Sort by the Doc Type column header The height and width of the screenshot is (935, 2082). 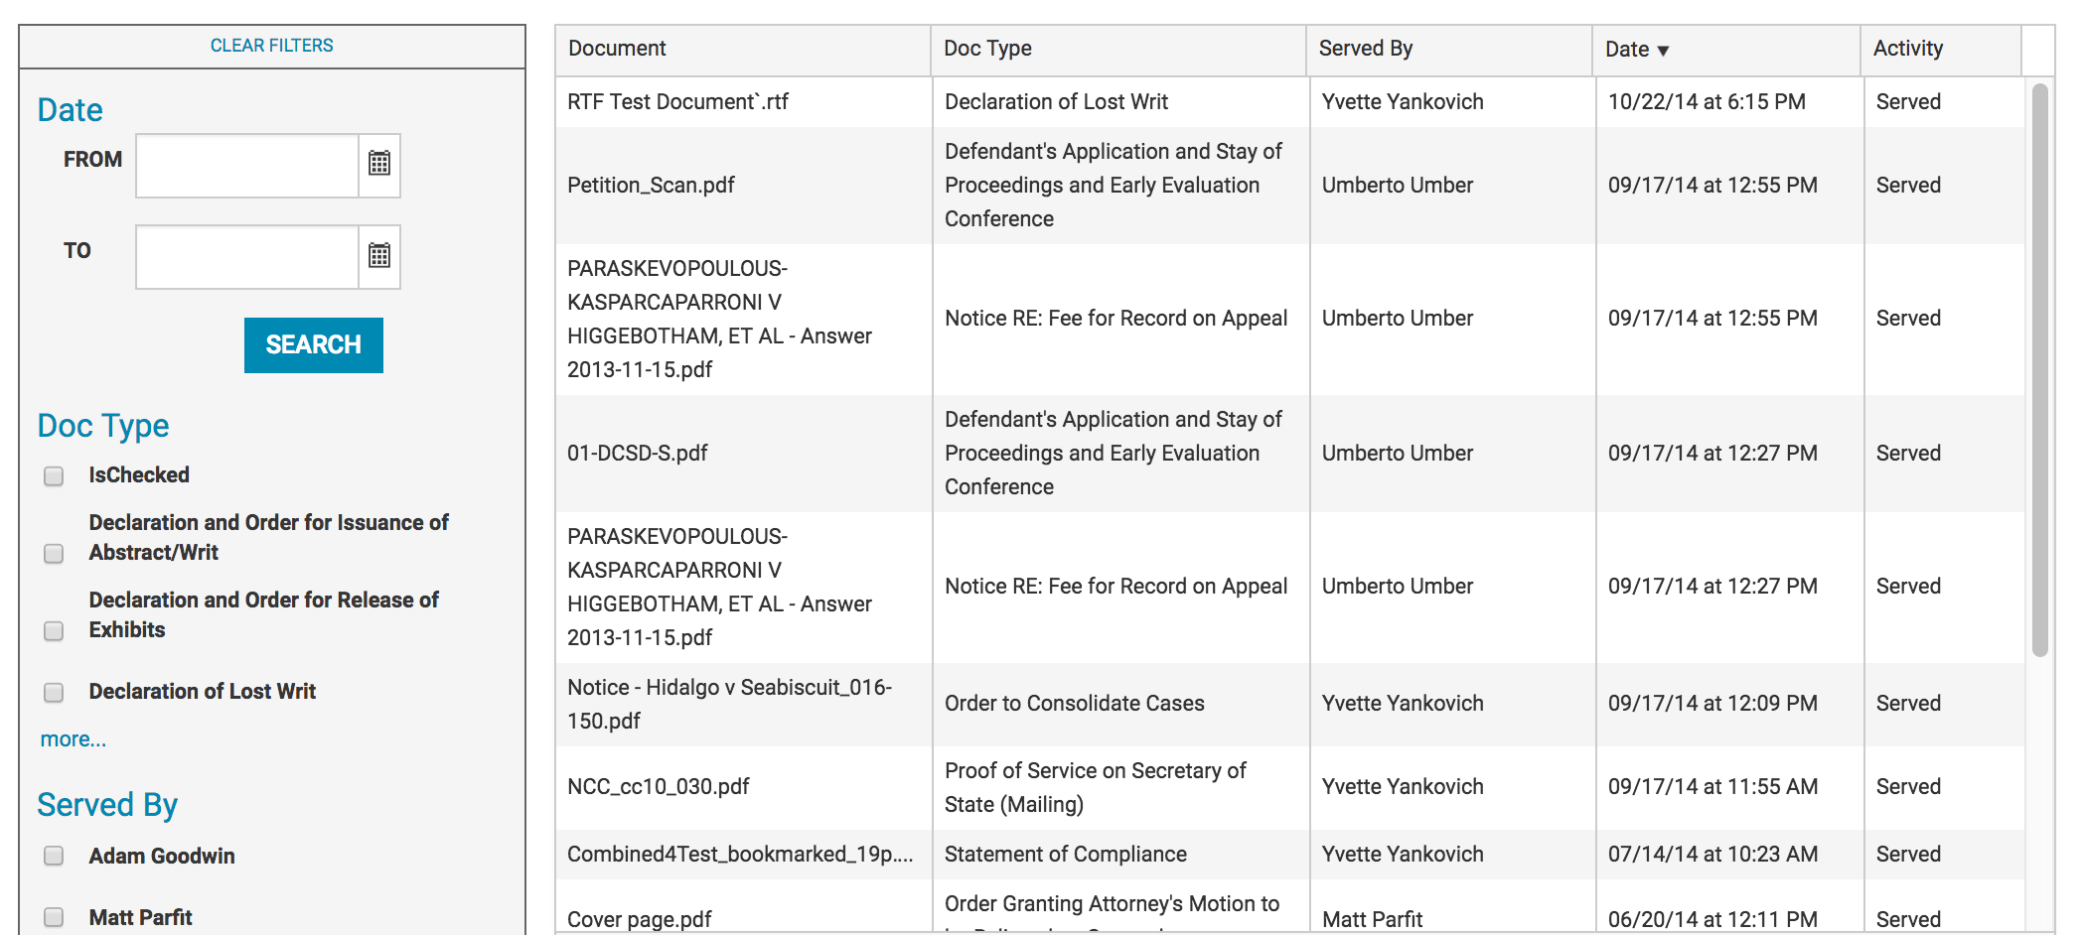(x=987, y=49)
